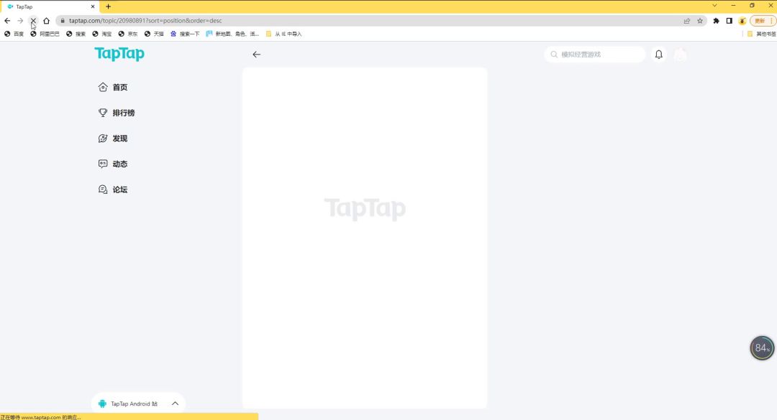
Task: Open the 论坛 forum section
Action: coord(119,190)
